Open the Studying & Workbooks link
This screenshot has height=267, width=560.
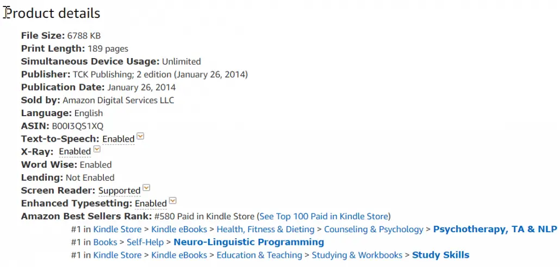click(357, 255)
